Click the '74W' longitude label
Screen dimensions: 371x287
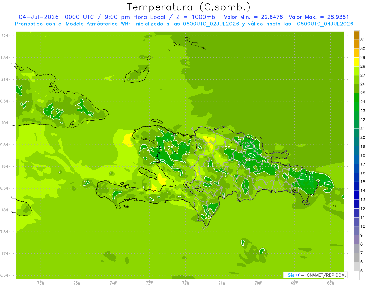click(x=113, y=283)
